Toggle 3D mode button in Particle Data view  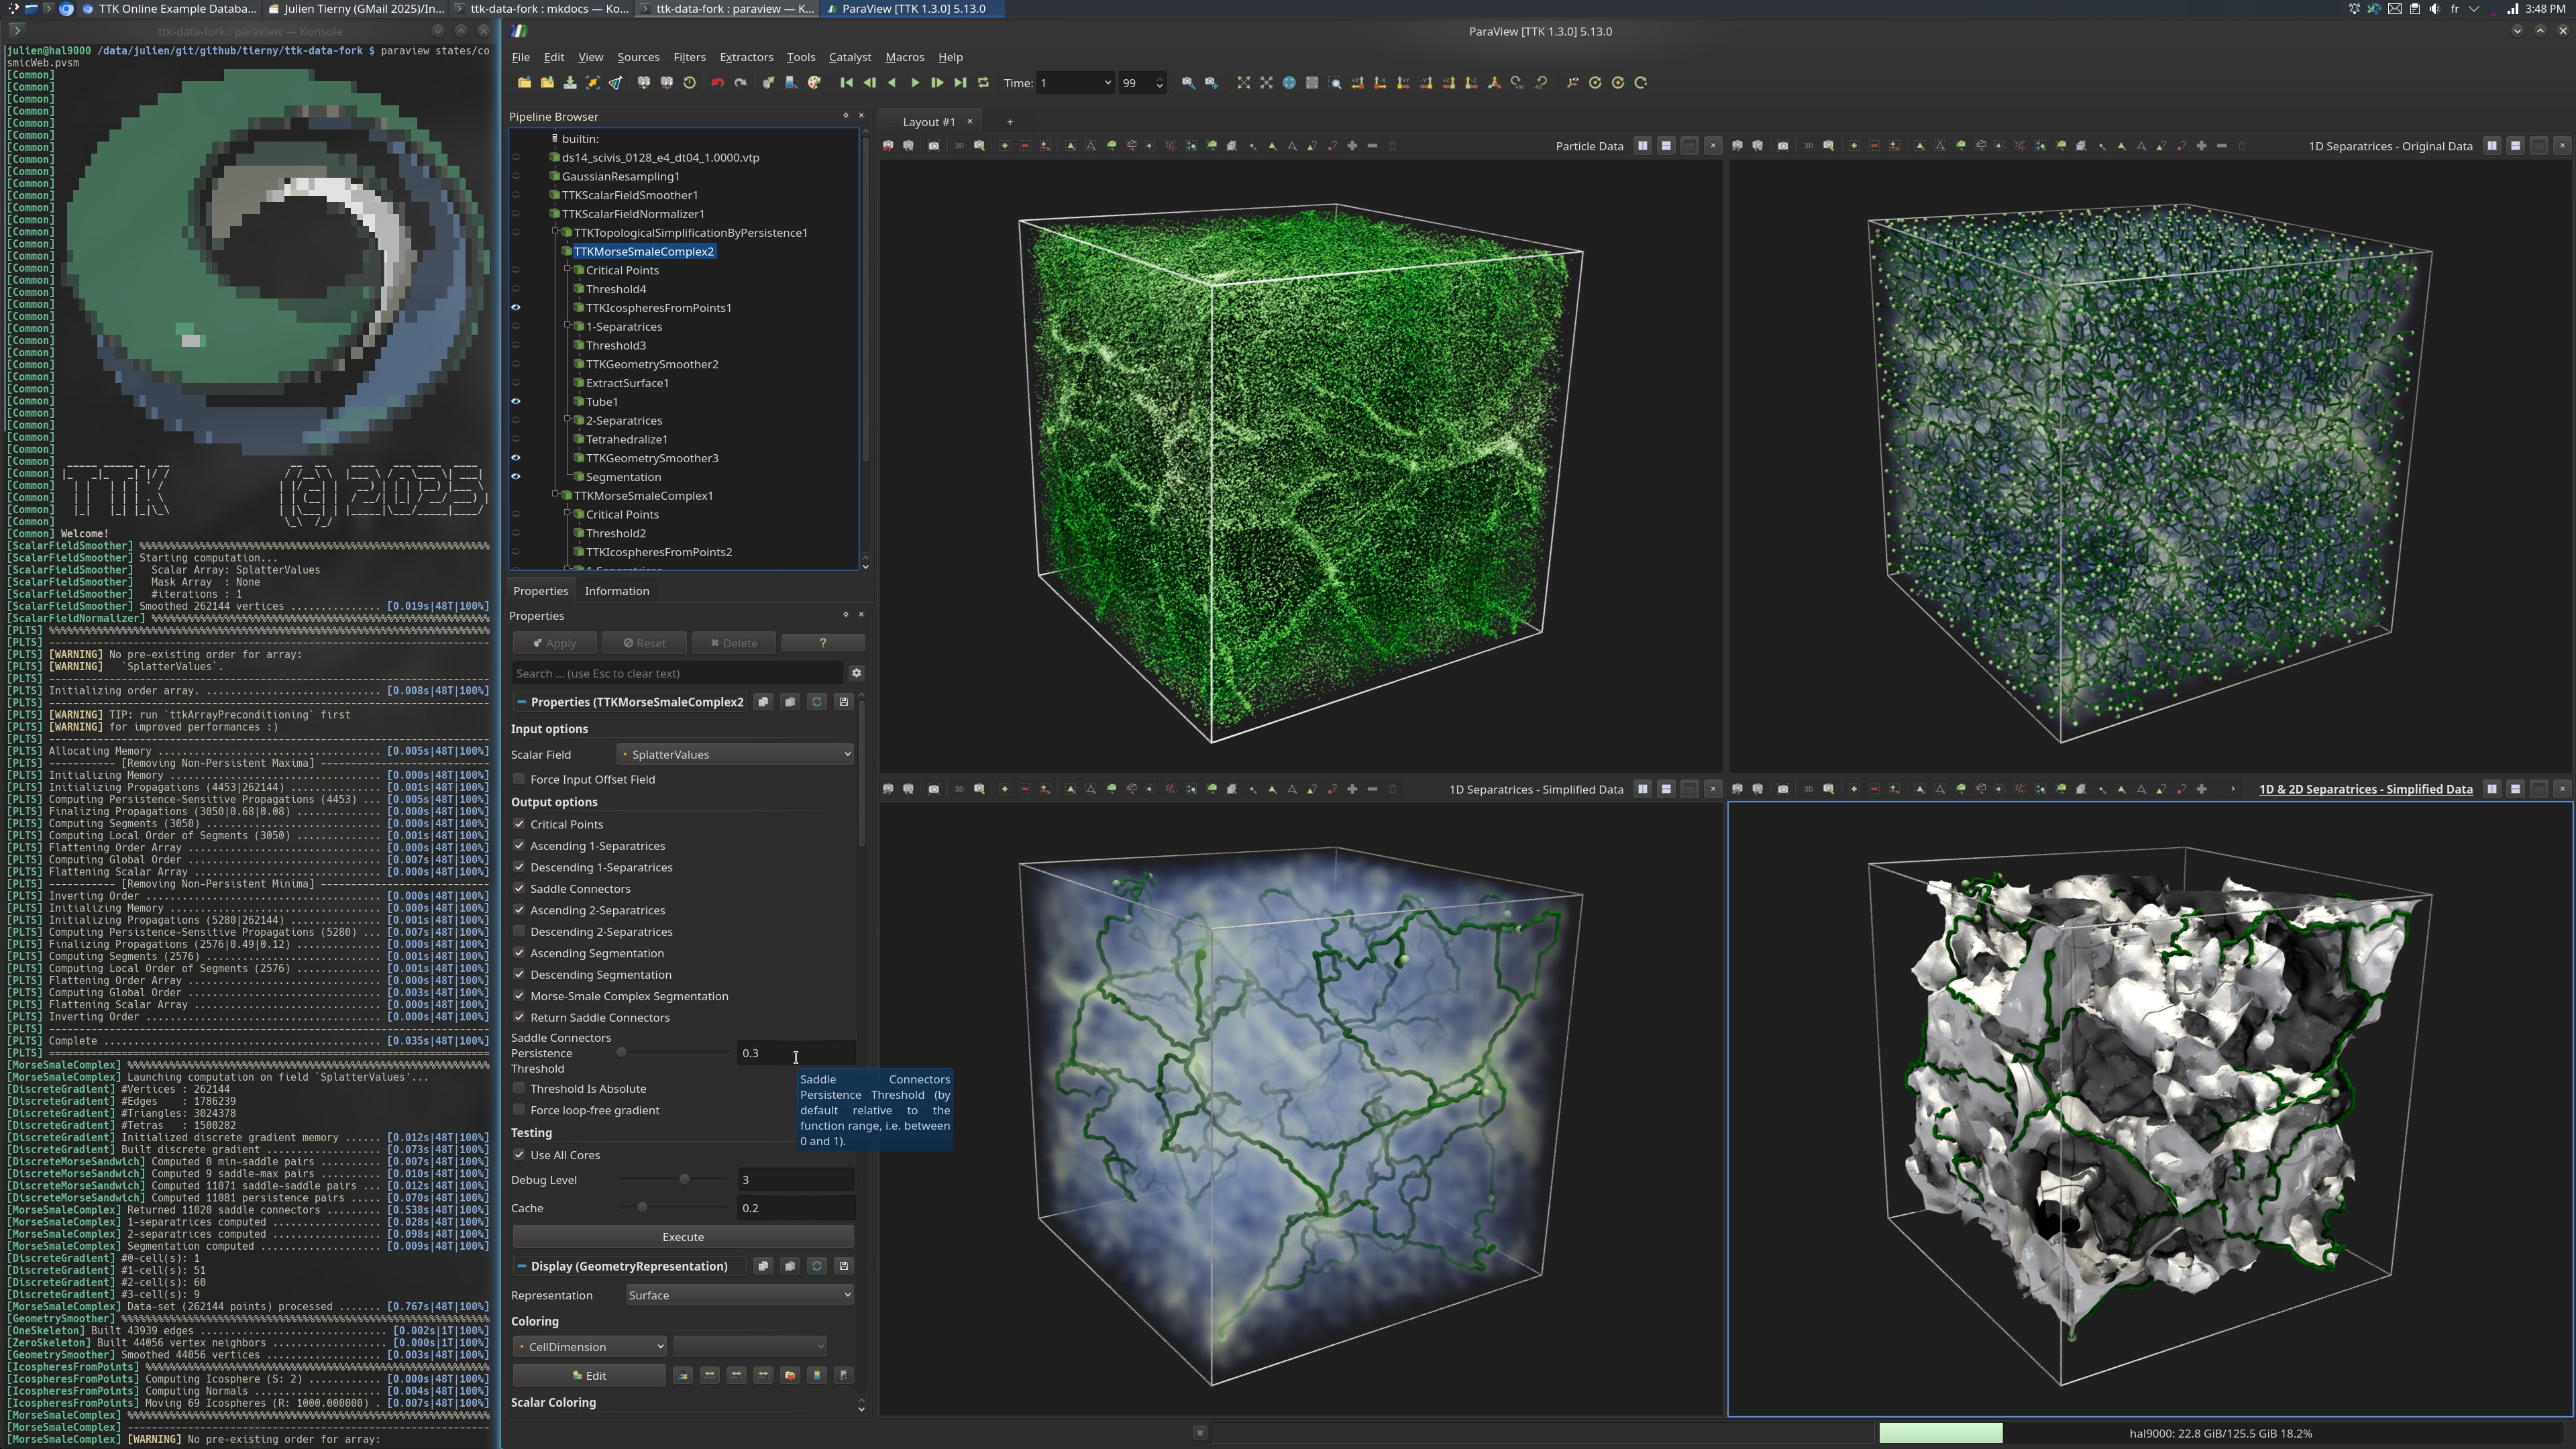click(959, 146)
